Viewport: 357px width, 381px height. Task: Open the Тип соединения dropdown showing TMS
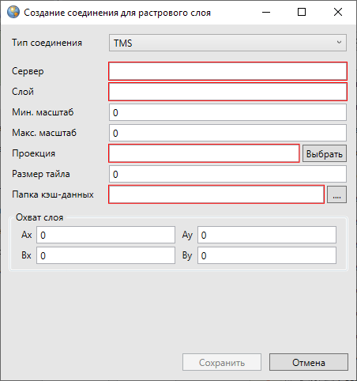pyautogui.click(x=227, y=43)
